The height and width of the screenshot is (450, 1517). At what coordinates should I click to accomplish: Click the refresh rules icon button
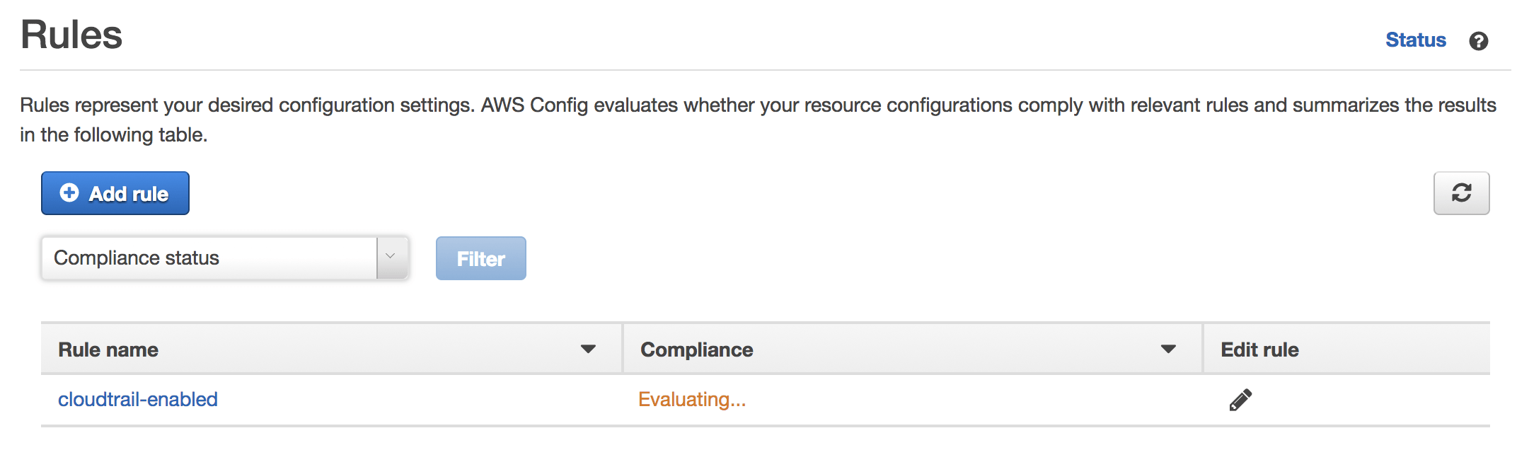[x=1461, y=193]
